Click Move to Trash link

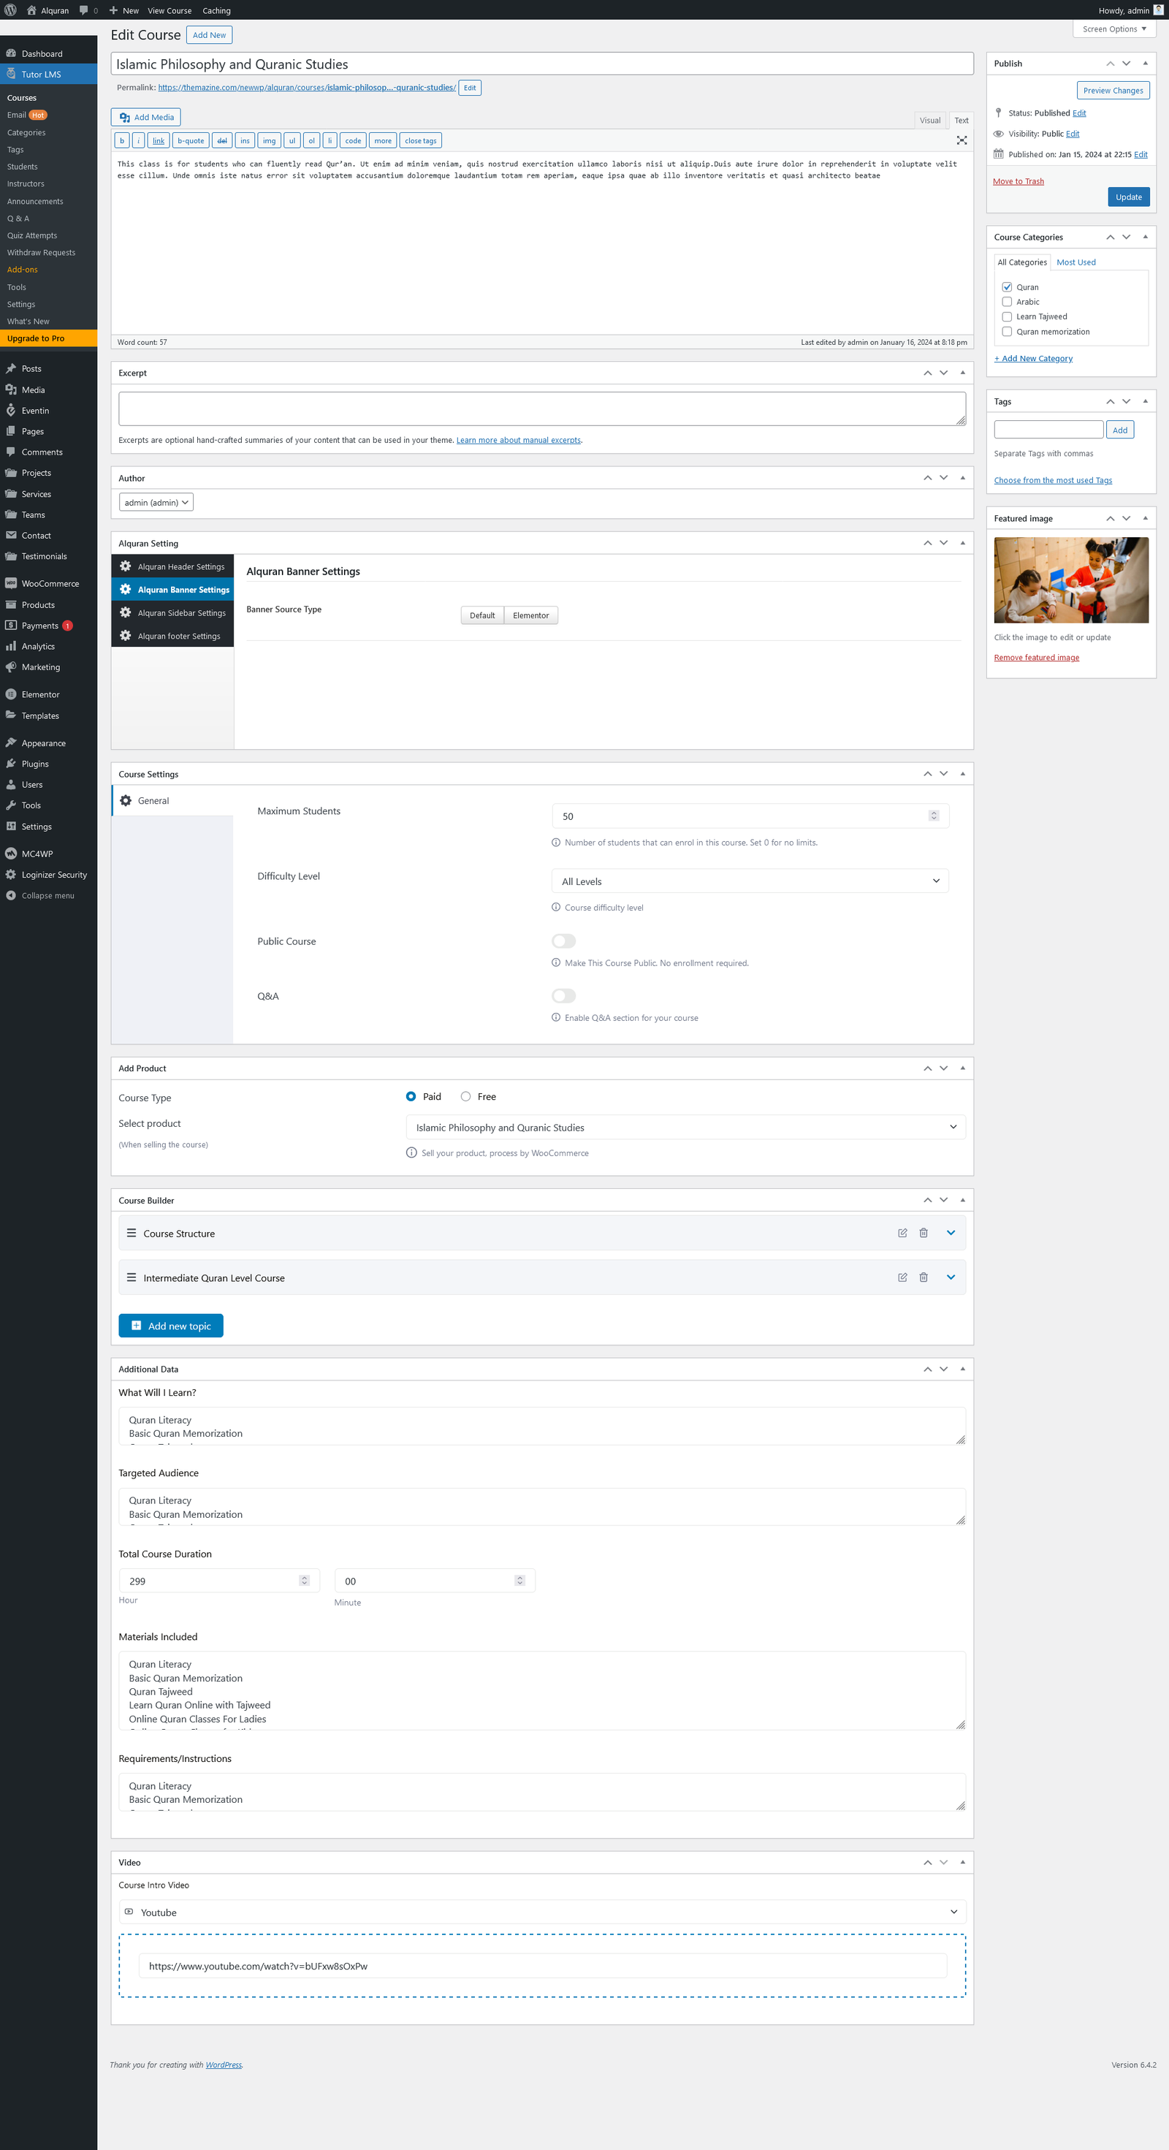click(1018, 181)
